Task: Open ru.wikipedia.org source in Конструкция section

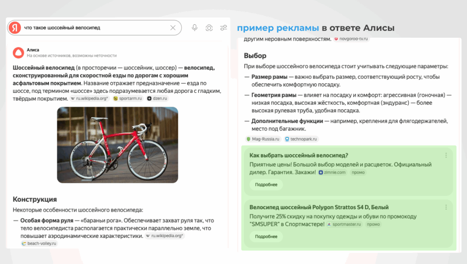Action: click(x=164, y=236)
